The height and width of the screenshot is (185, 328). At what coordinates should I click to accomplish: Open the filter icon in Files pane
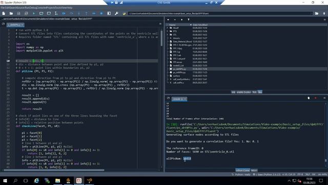tap(189, 20)
